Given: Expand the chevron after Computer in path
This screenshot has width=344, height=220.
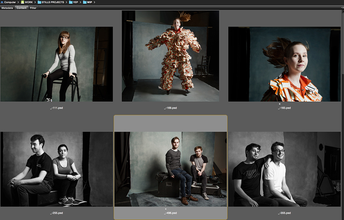Looking at the screenshot, I should click(18, 2).
